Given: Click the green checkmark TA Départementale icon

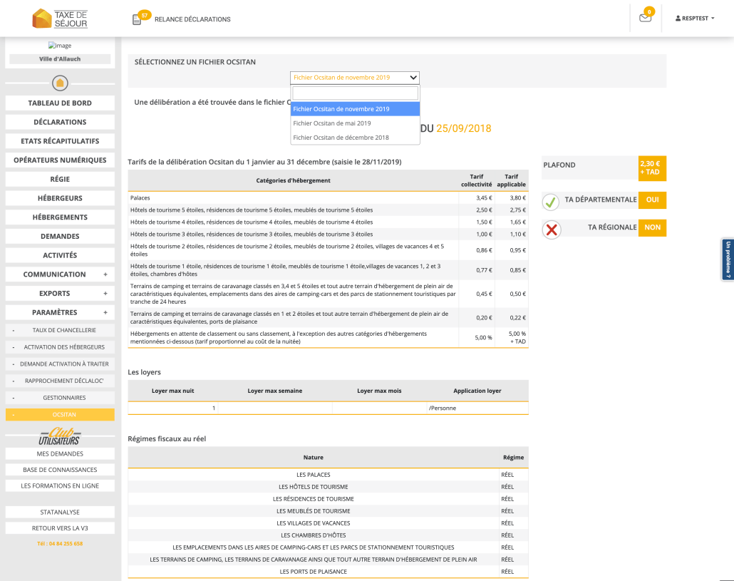Looking at the screenshot, I should pos(551,202).
